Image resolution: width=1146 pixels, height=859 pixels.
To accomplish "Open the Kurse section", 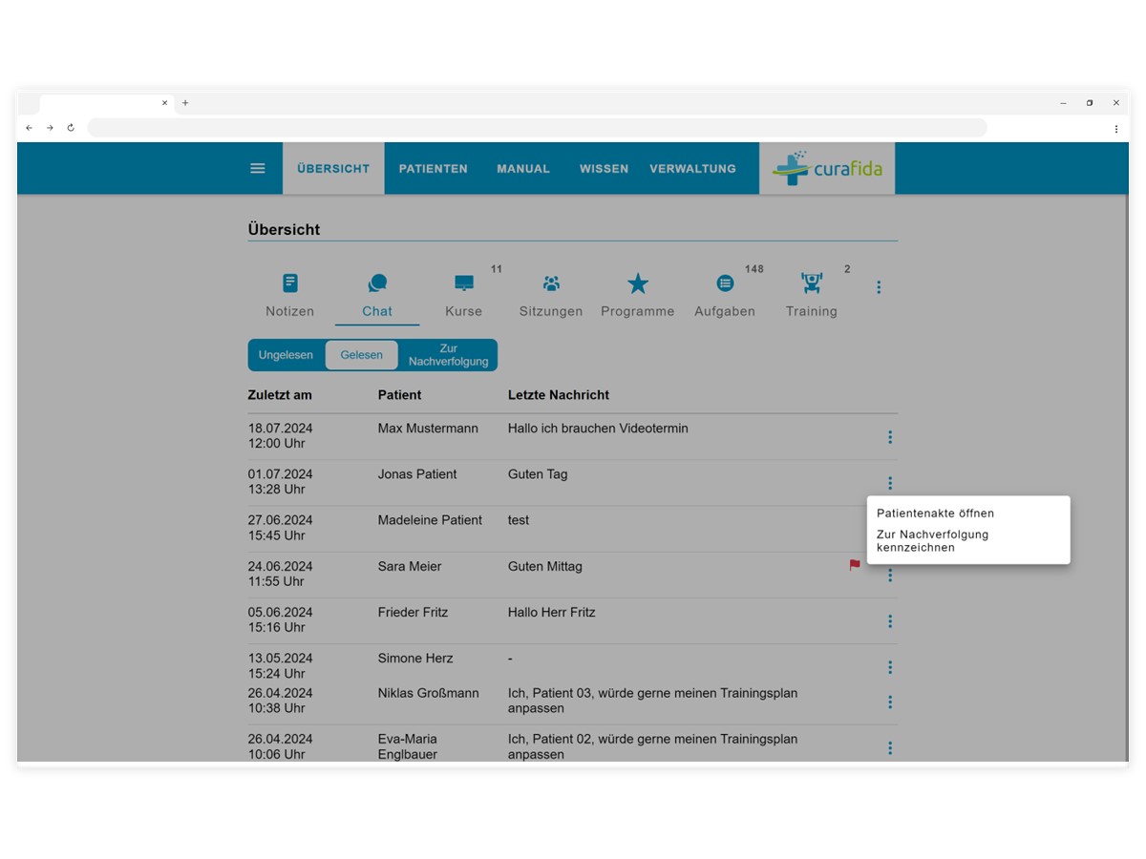I will click(x=464, y=295).
